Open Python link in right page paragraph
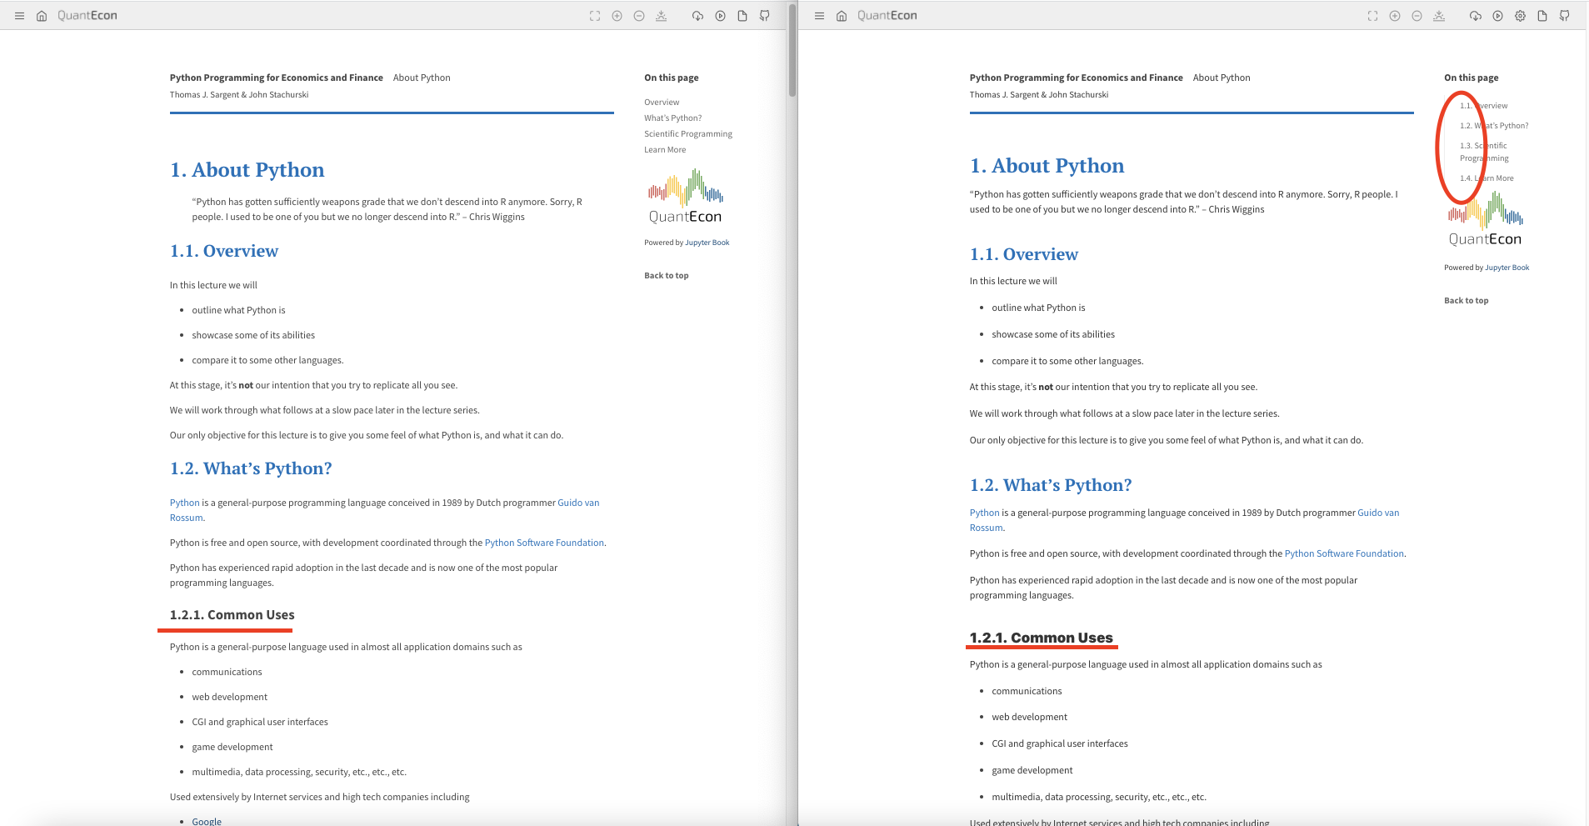Screen dimensions: 1589x826 [985, 513]
